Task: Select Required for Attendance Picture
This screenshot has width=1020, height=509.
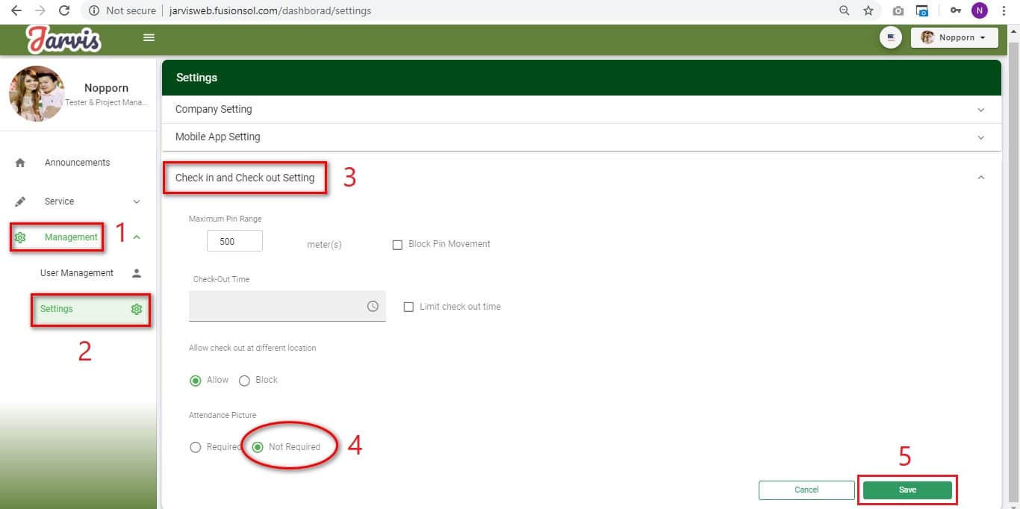Action: [196, 447]
